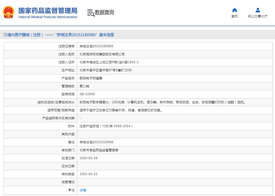Click model specification value GB-S2000
The width and height of the screenshot is (275, 196).
(x=87, y=94)
